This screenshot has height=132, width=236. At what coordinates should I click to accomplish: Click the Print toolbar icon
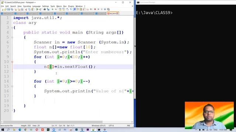(22, 9)
